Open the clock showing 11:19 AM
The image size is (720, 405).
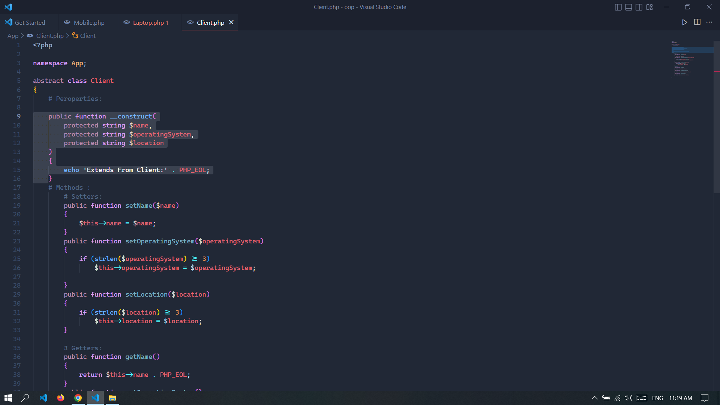click(681, 398)
